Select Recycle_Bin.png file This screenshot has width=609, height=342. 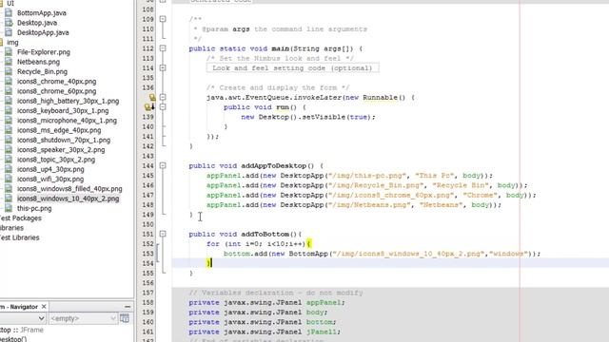pos(42,72)
